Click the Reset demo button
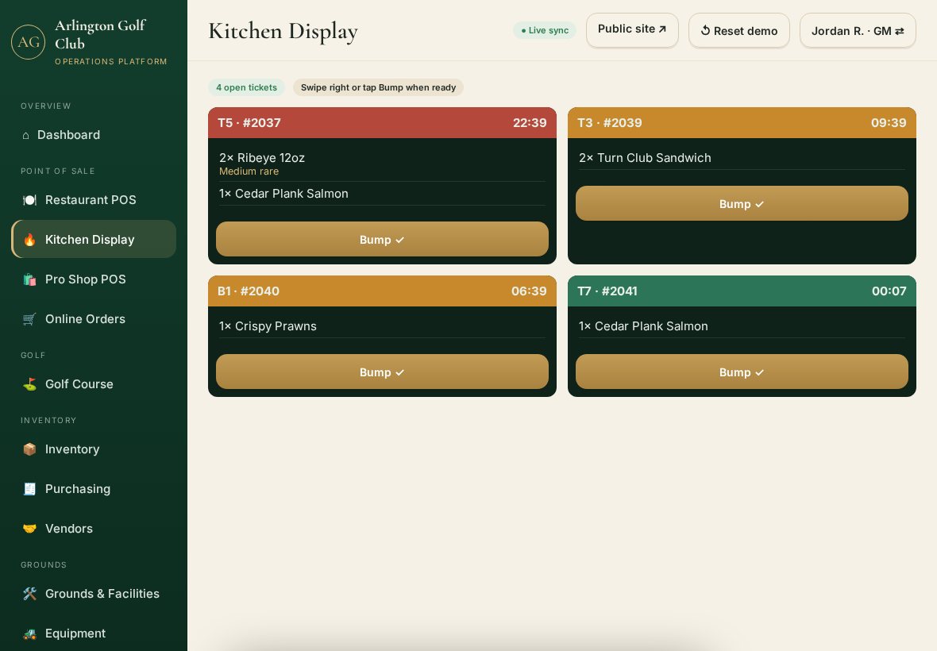This screenshot has width=937, height=651. tap(739, 30)
